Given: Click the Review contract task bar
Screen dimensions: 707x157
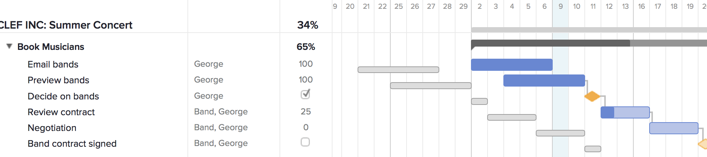Looking at the screenshot, I should pos(625,112).
